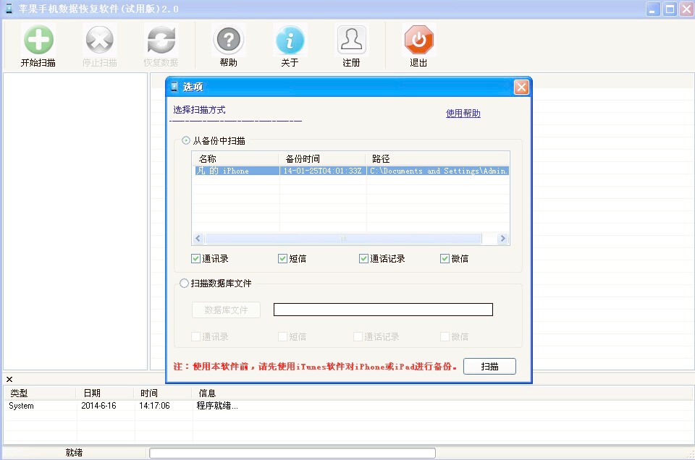Click the database file path input field
This screenshot has height=460, width=695.
click(382, 309)
